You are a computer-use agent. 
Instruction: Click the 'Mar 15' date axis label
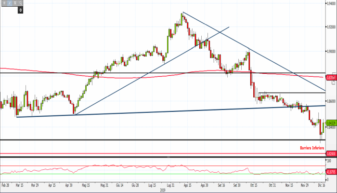[19, 185]
